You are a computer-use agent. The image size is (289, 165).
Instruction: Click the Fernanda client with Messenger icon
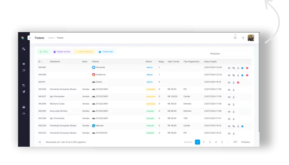(x=98, y=67)
